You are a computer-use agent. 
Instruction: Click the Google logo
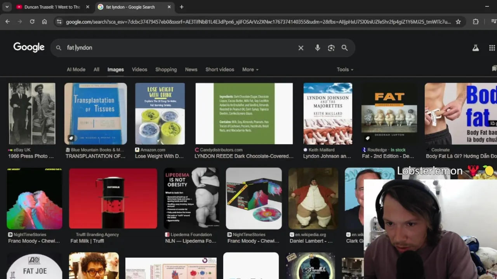[x=29, y=47]
